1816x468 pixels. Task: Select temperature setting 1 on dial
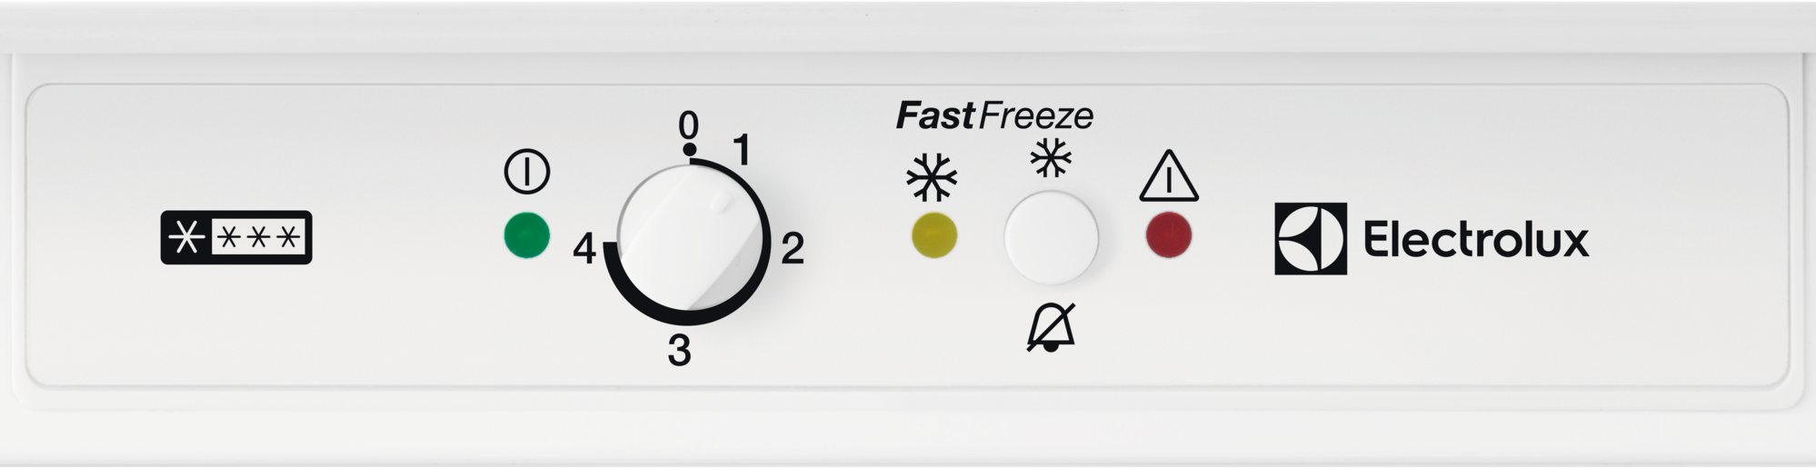click(x=742, y=150)
